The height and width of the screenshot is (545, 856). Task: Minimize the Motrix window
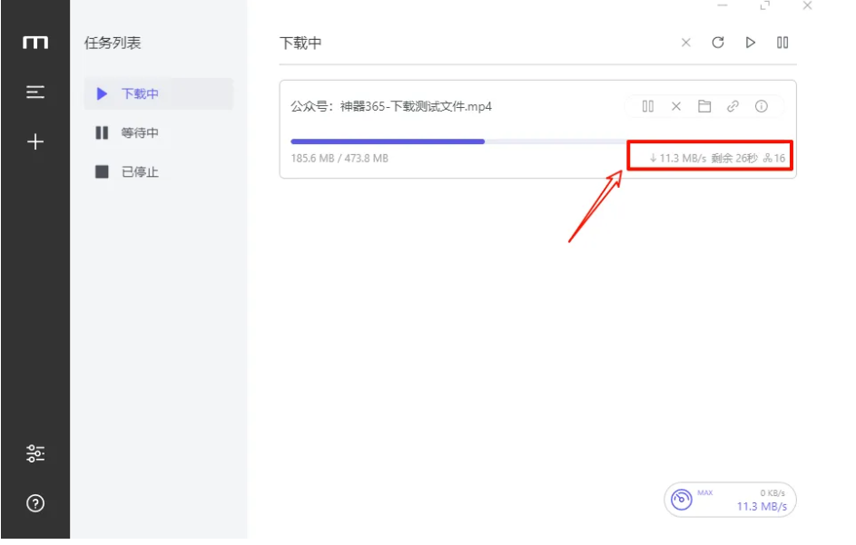pyautogui.click(x=723, y=5)
